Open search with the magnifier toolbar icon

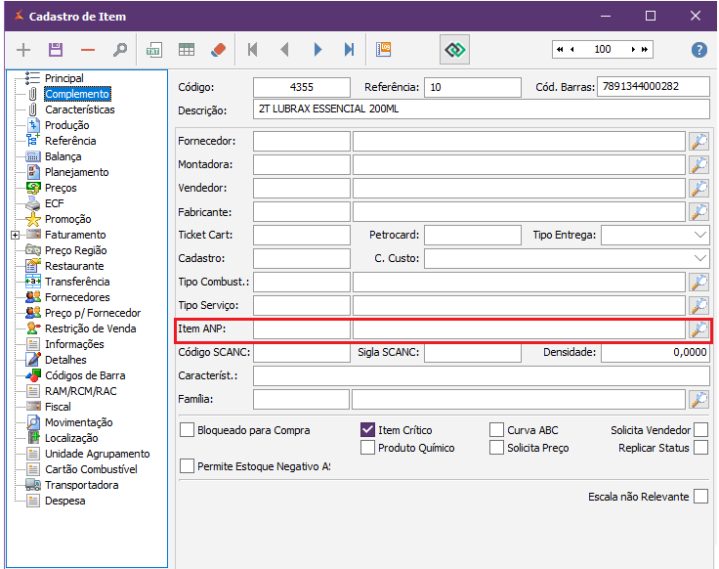tap(119, 49)
